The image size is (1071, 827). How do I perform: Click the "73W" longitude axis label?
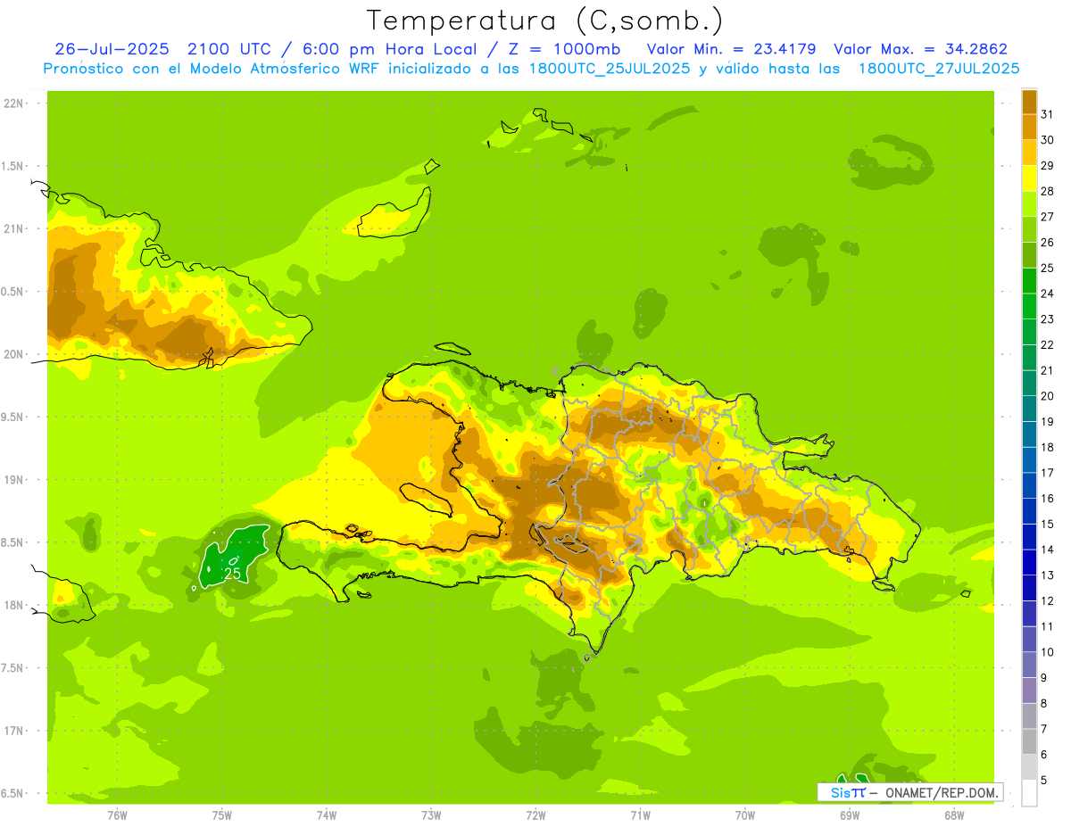pyautogui.click(x=431, y=815)
